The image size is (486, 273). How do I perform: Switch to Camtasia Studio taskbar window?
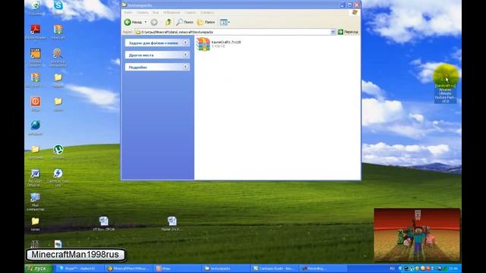pos(275,268)
